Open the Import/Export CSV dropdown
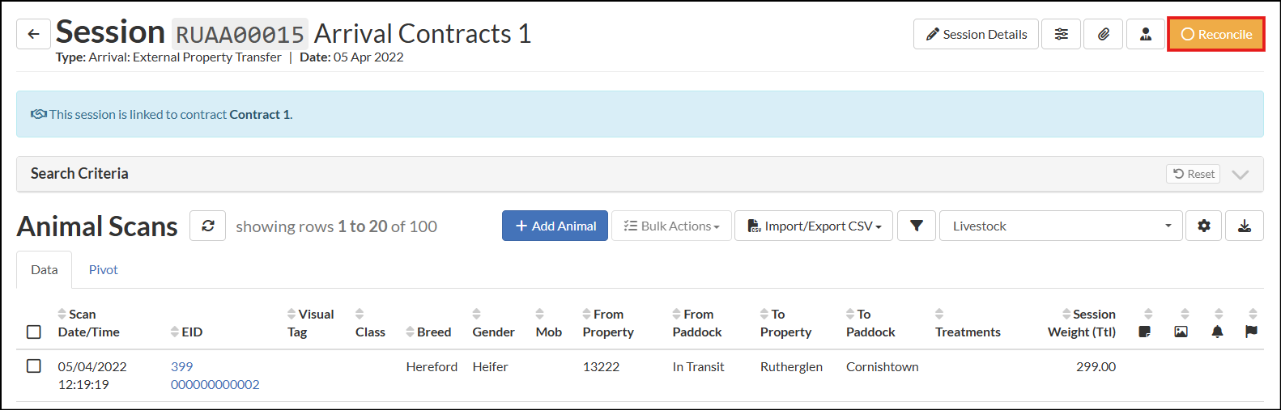This screenshot has height=410, width=1281. [x=814, y=226]
